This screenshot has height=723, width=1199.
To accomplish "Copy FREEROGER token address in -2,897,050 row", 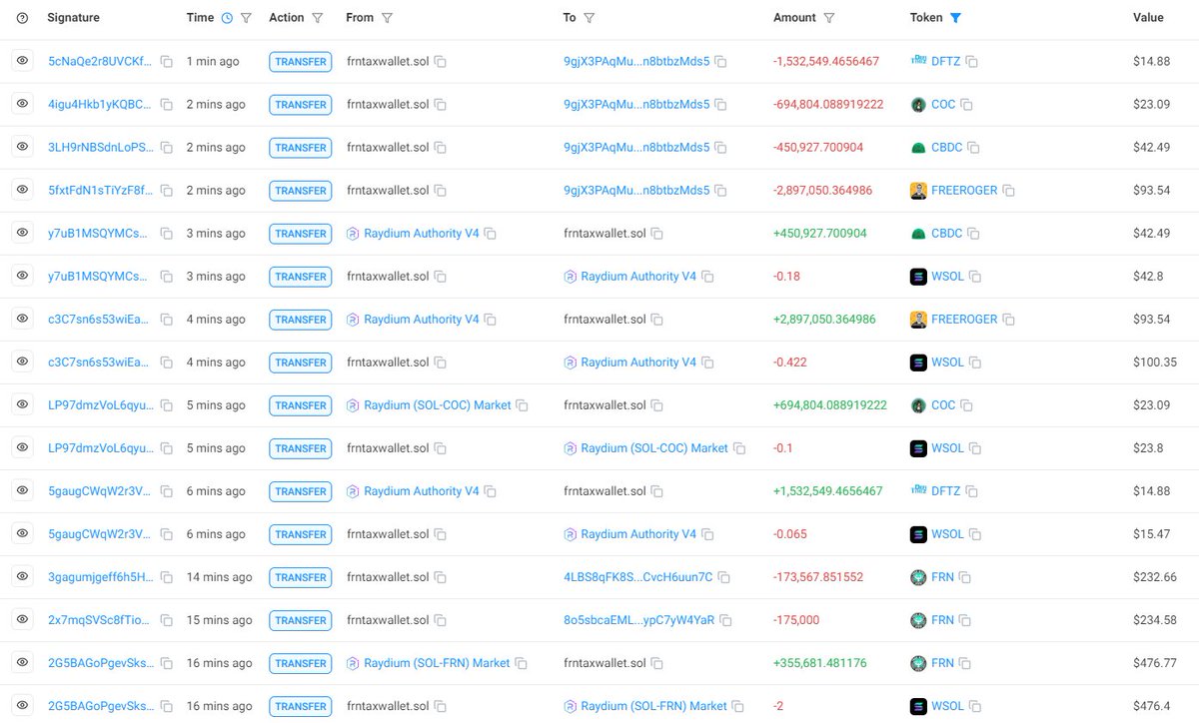I will tap(1009, 191).
